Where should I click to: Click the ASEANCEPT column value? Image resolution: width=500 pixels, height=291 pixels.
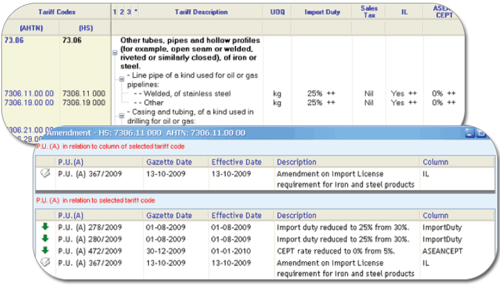pyautogui.click(x=442, y=252)
